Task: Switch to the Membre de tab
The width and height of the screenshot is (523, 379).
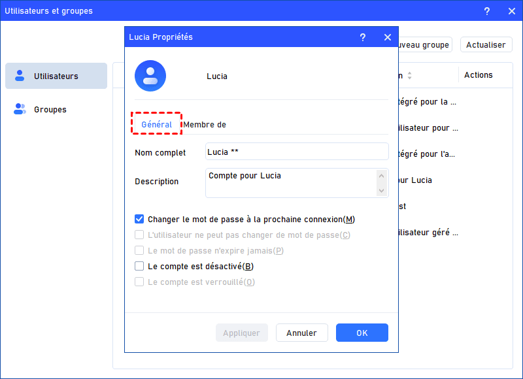Action: (x=205, y=124)
